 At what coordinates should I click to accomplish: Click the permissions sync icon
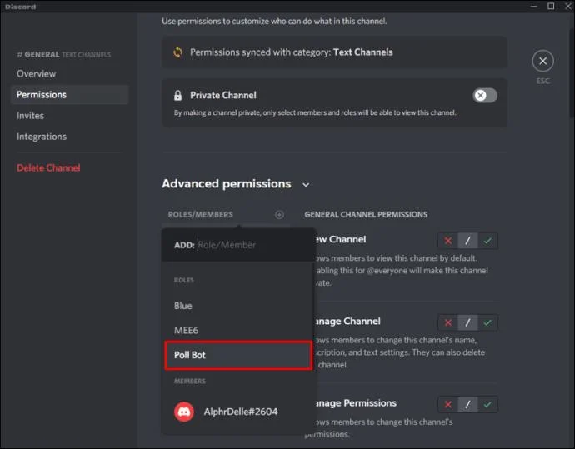177,52
